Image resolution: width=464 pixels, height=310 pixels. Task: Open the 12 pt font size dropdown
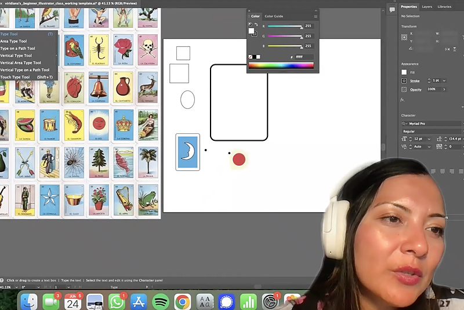429,139
